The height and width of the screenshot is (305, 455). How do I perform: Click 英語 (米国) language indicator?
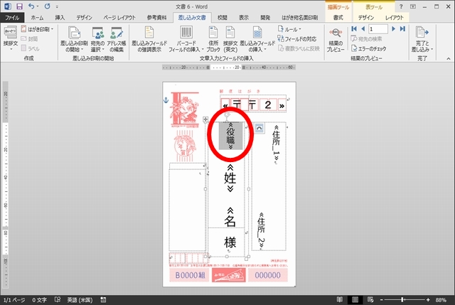[80, 300]
